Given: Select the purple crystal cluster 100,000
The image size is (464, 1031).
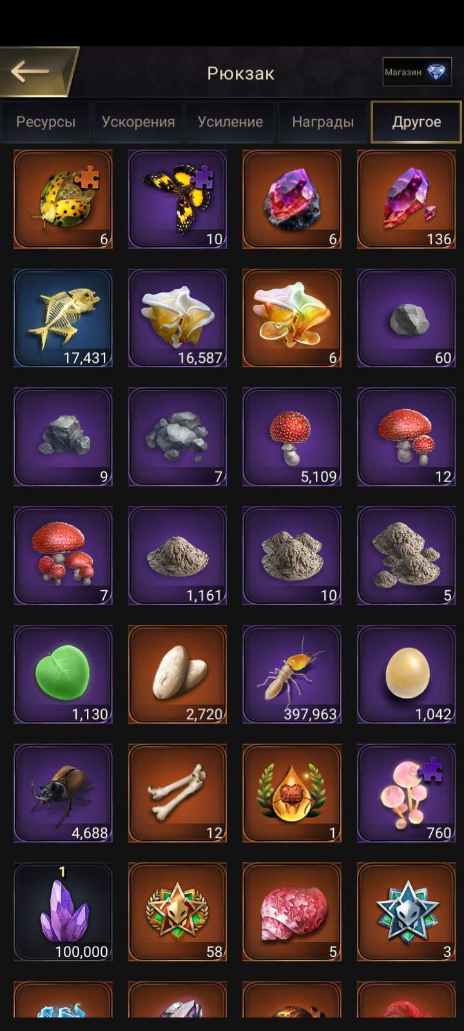Looking at the screenshot, I should 63,912.
